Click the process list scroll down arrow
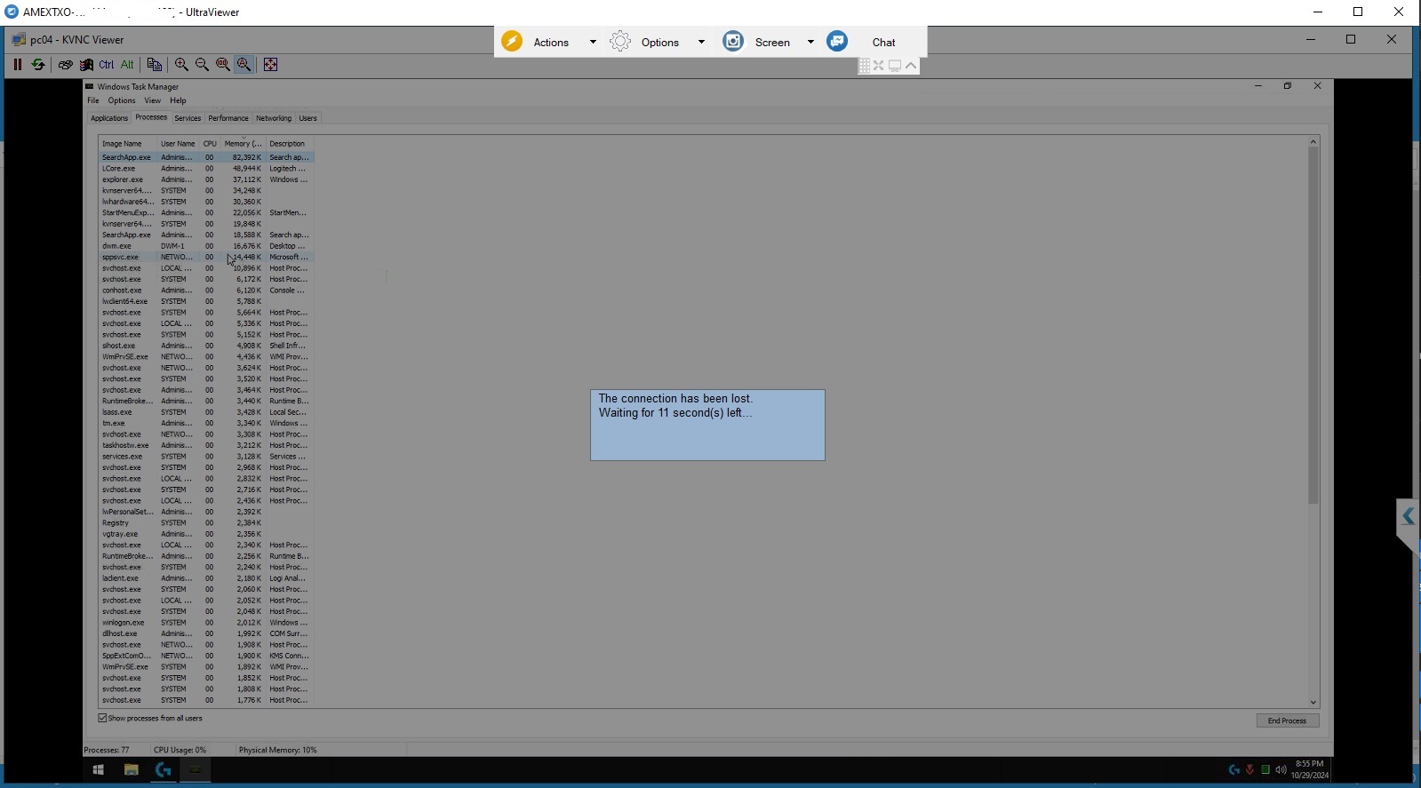Image resolution: width=1421 pixels, height=788 pixels. [1313, 703]
